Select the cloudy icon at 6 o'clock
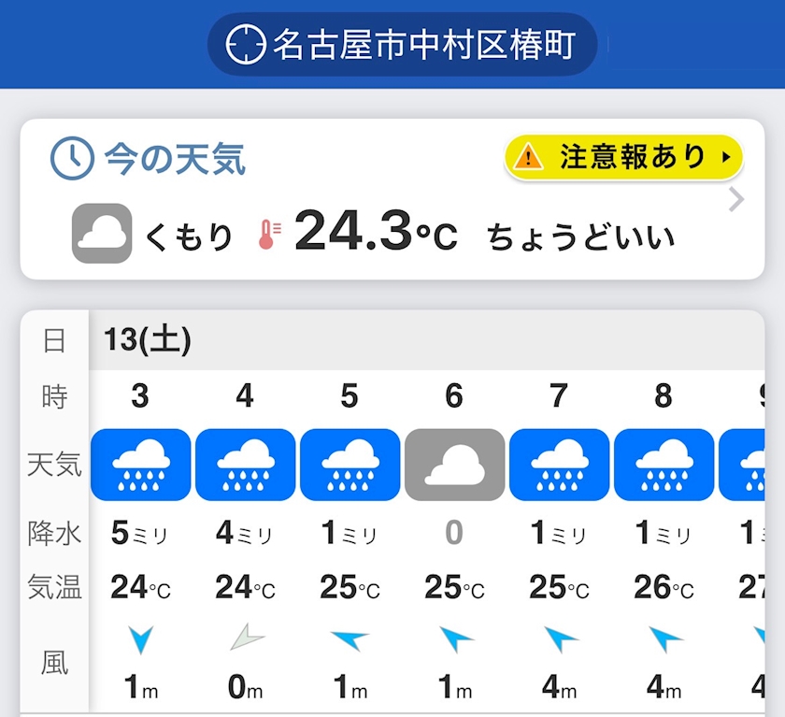This screenshot has height=717, width=785. [454, 465]
